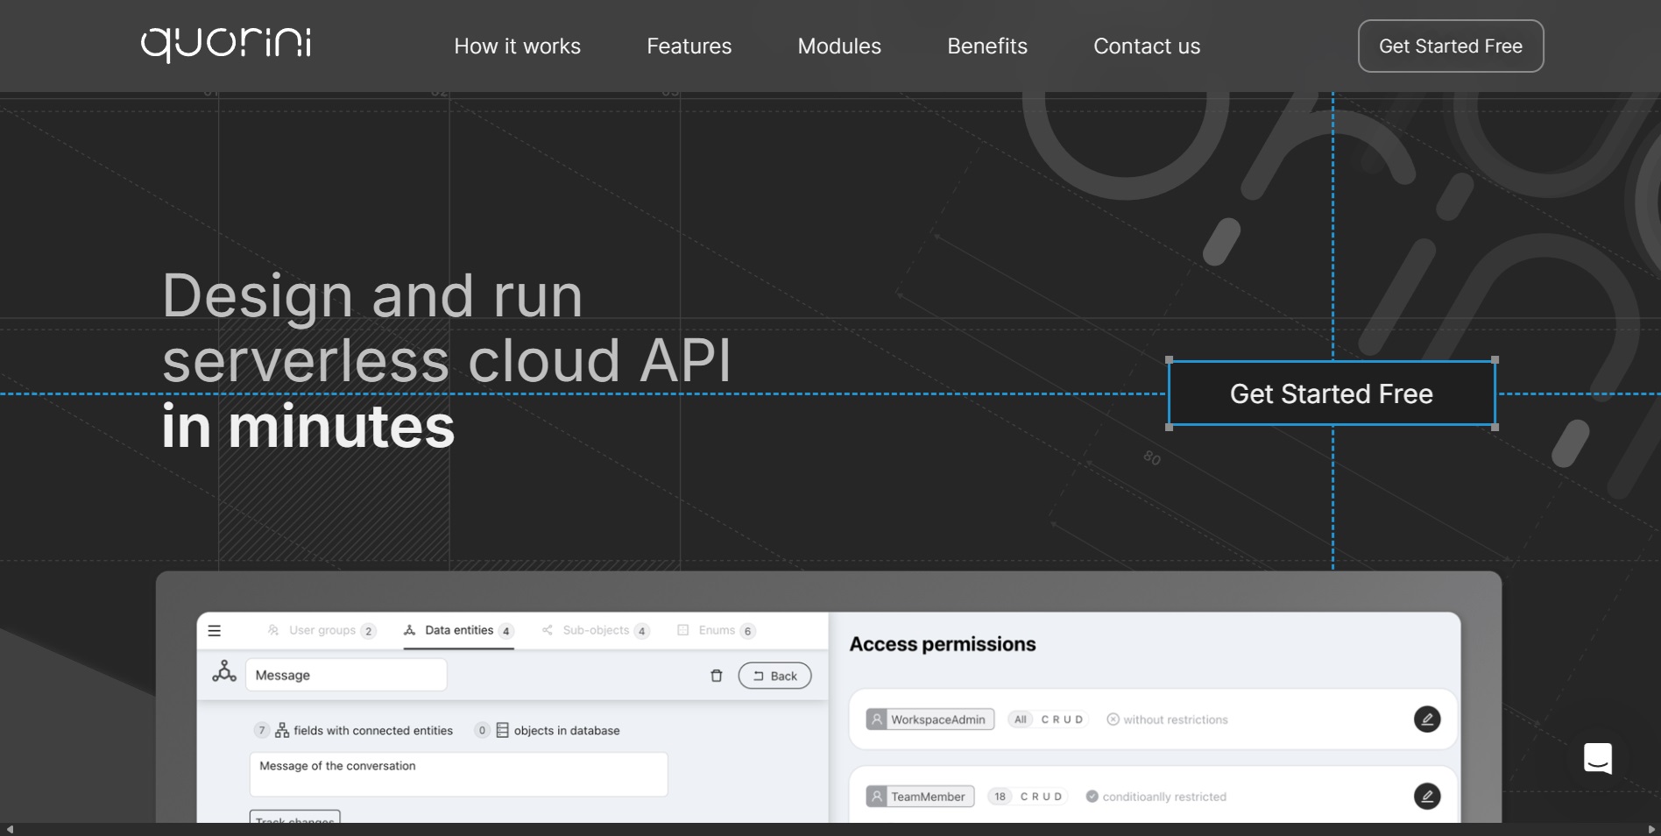This screenshot has height=836, width=1661.
Task: Click the Access permissions heading
Action: point(943,644)
